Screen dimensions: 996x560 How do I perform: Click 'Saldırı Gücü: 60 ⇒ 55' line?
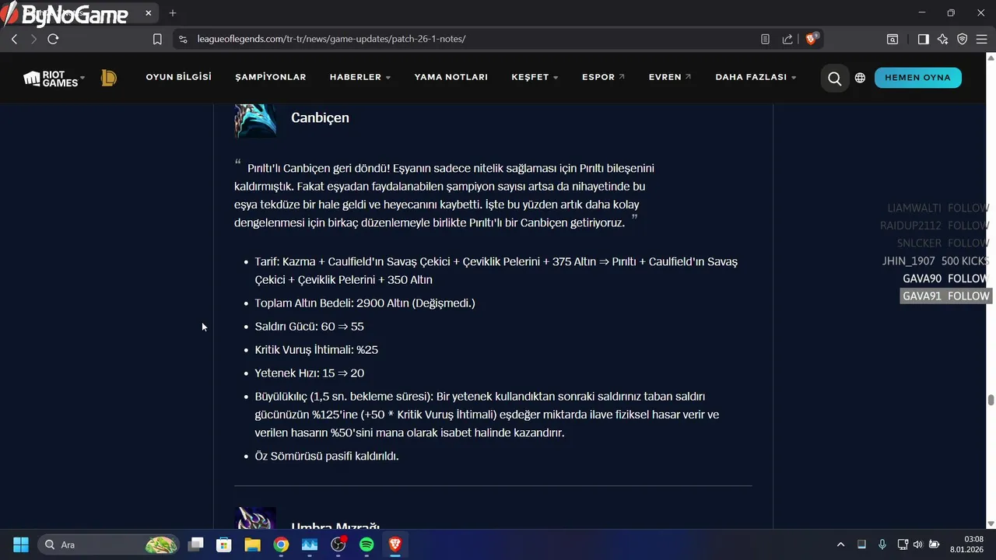click(x=309, y=327)
